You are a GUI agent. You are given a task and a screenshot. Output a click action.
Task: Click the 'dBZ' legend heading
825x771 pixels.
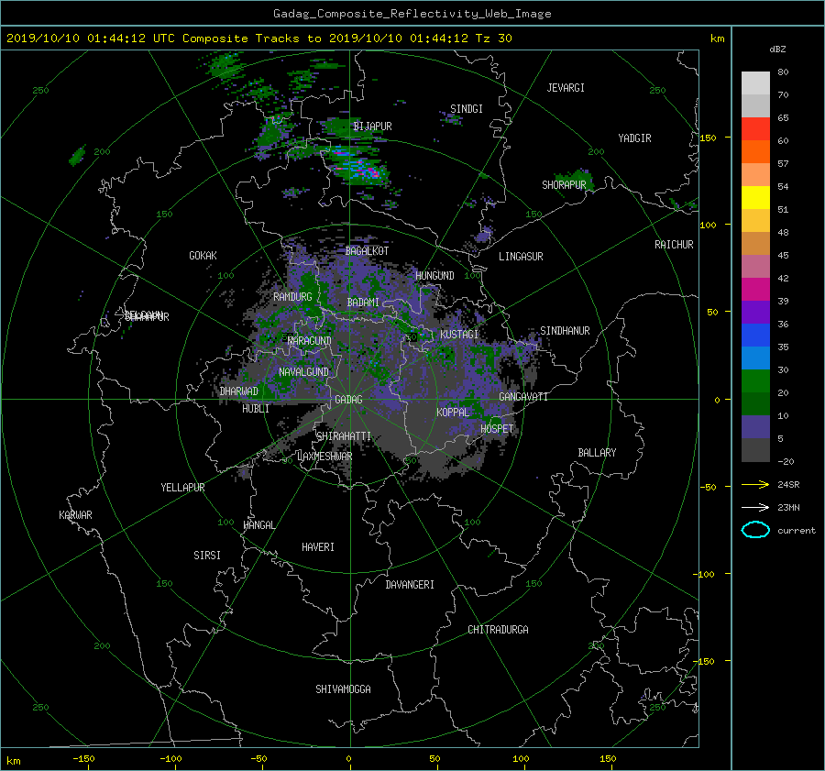click(x=777, y=49)
